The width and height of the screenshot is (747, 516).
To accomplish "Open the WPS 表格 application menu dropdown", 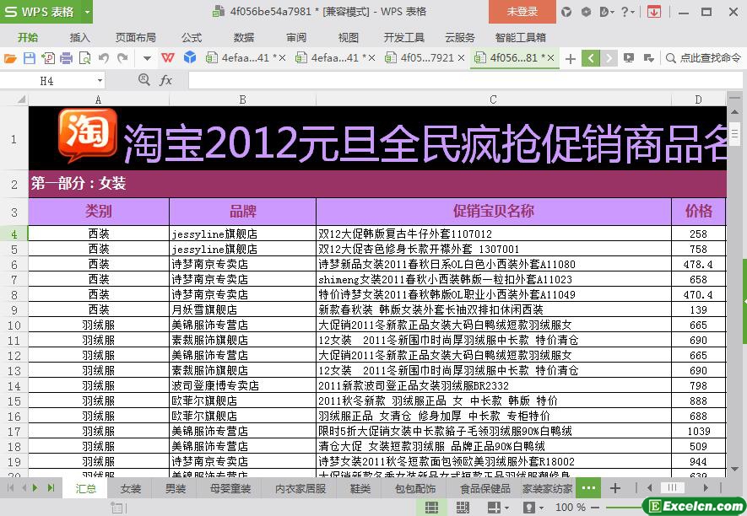I will tap(87, 12).
